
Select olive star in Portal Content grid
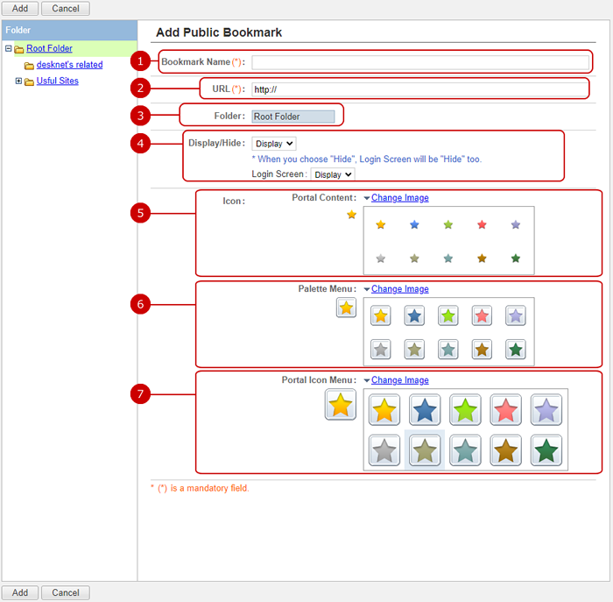[x=414, y=259]
